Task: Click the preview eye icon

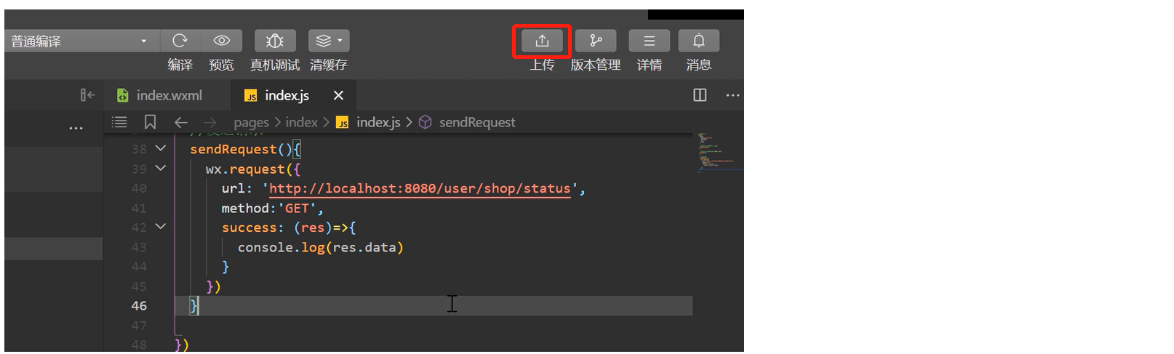Action: coord(222,41)
